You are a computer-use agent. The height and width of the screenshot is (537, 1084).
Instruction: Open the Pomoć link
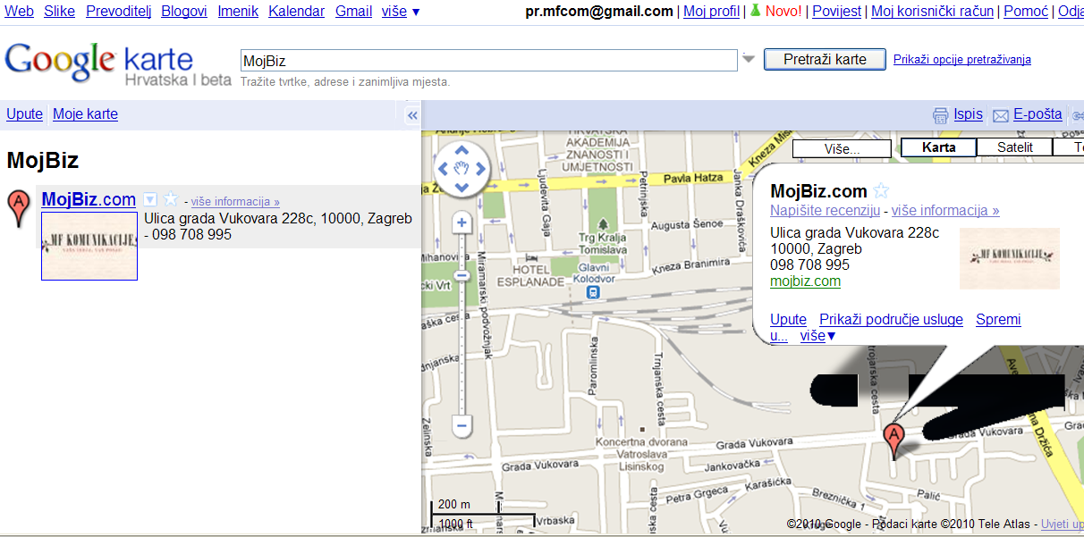[x=1026, y=11]
